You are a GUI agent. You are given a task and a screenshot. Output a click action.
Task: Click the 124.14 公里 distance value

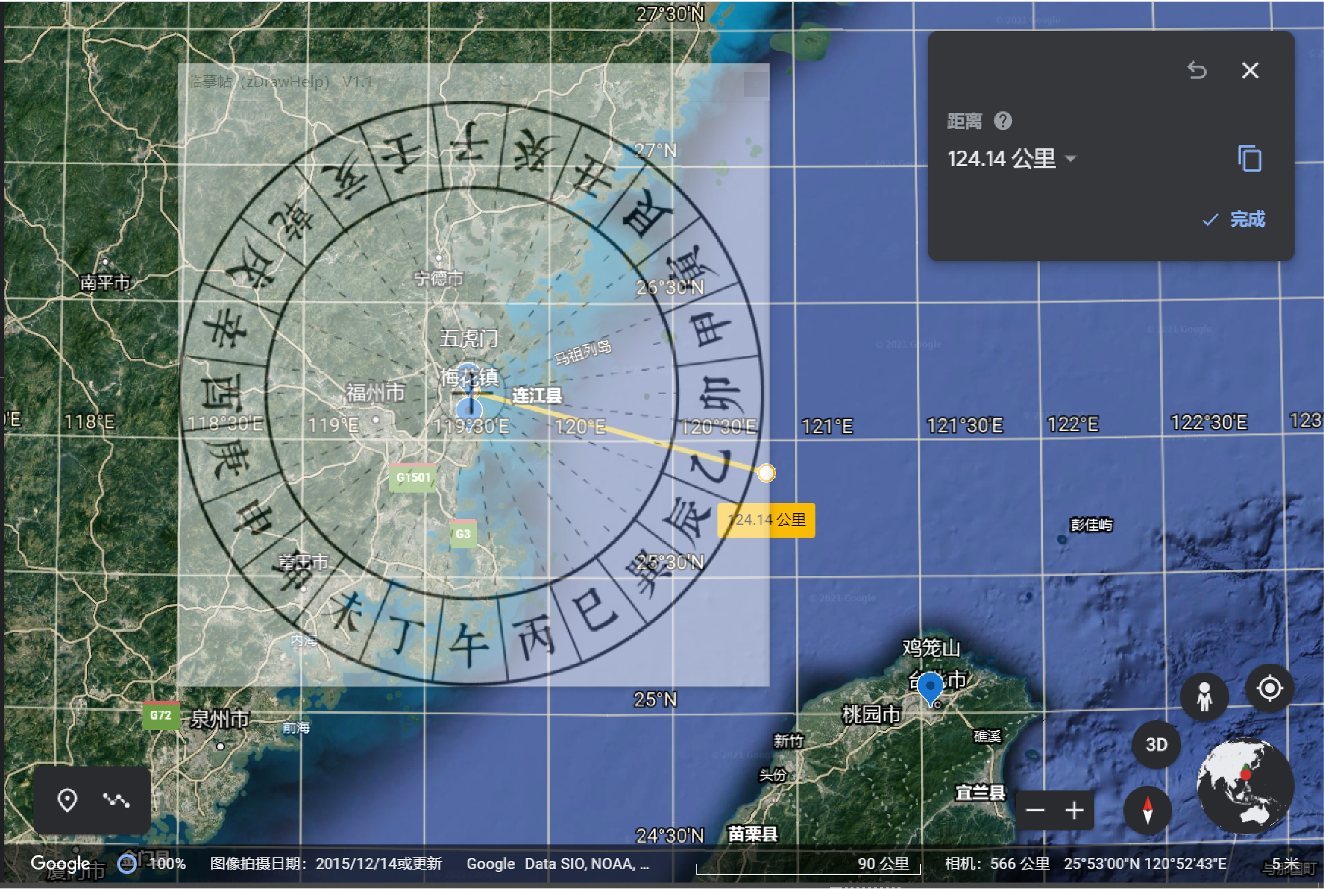click(1001, 158)
